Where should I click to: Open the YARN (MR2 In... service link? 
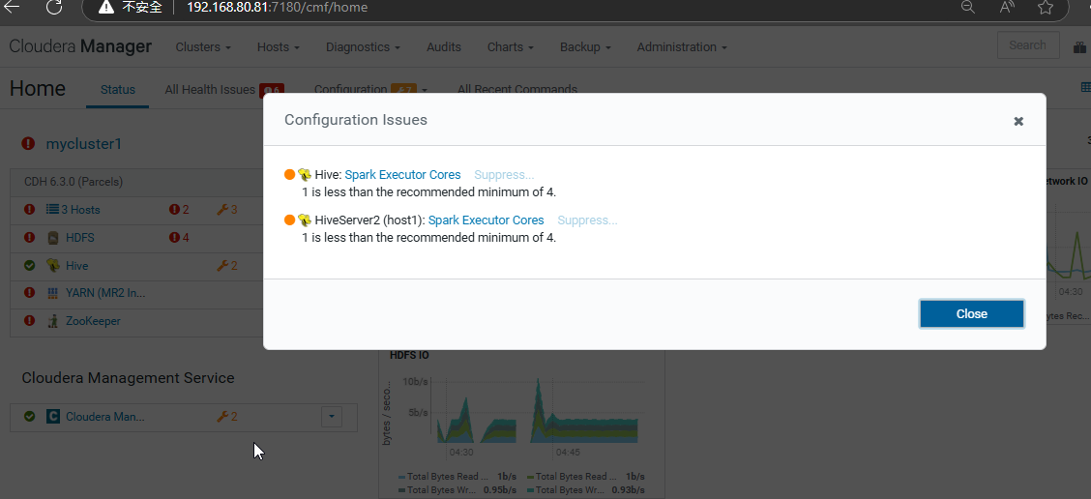click(x=105, y=293)
